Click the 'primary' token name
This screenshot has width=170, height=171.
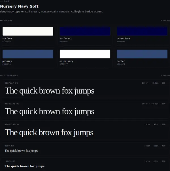(x=7, y=61)
